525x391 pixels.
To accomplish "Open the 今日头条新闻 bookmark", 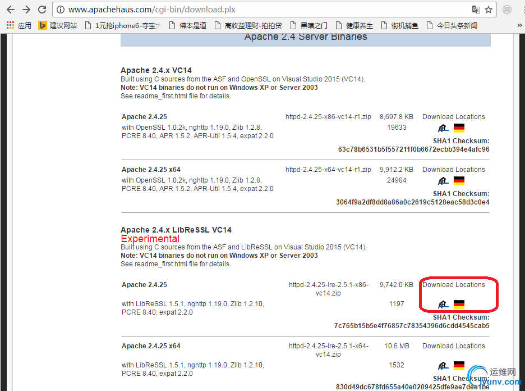I will (x=452, y=25).
